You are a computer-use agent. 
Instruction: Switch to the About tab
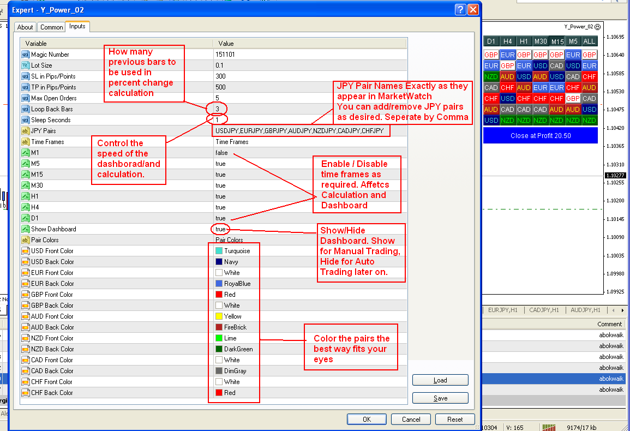click(x=25, y=27)
